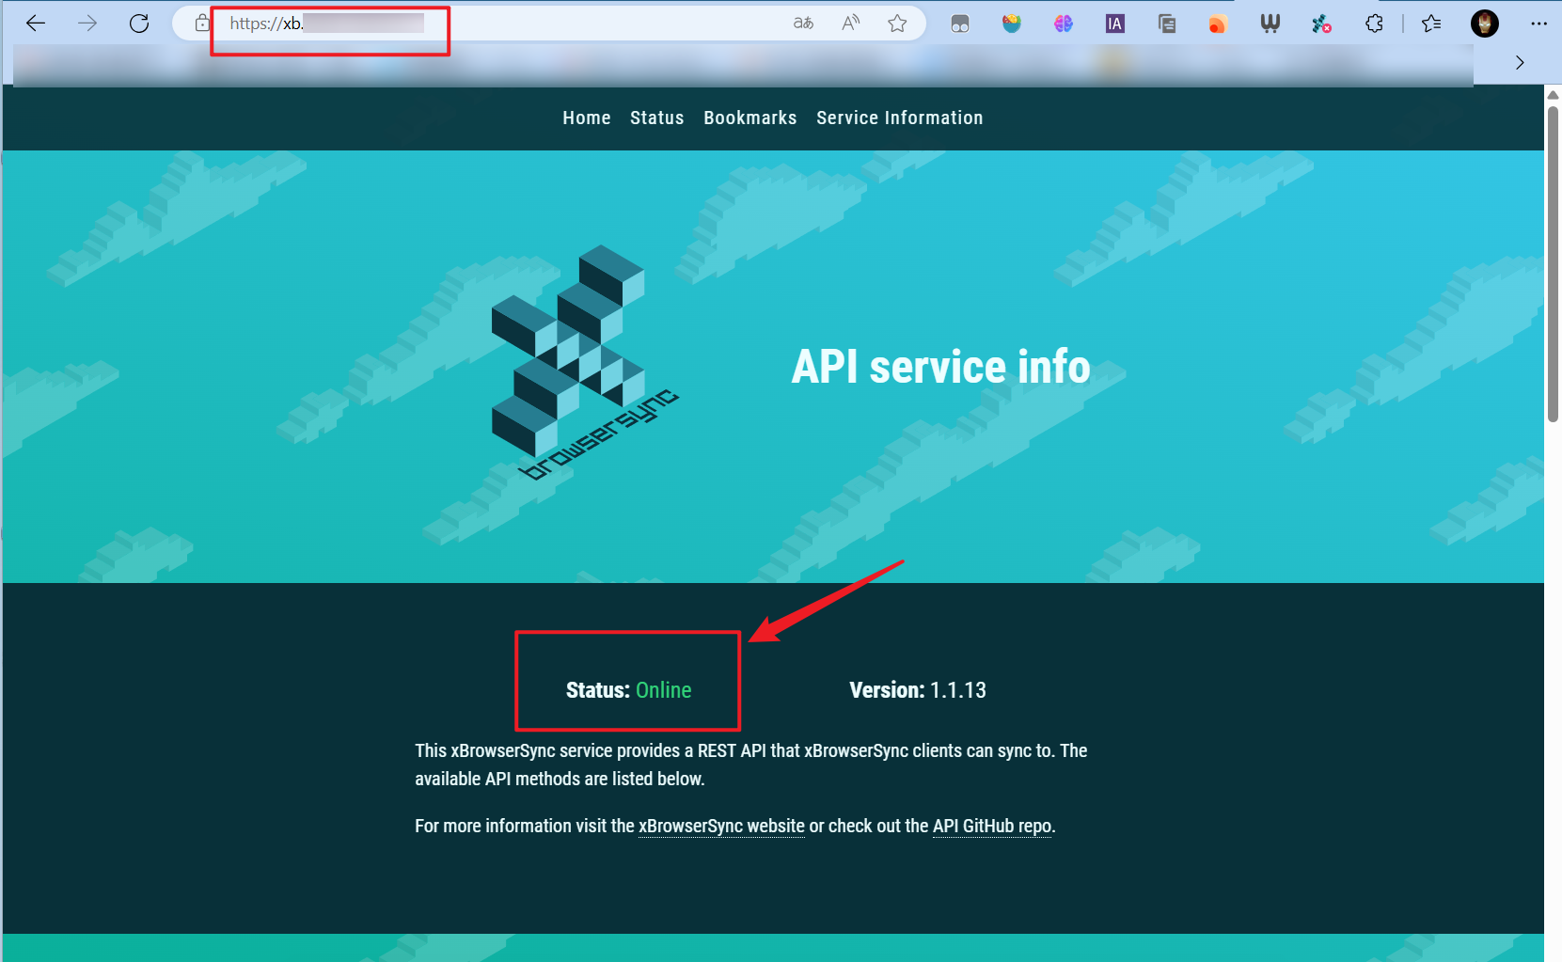This screenshot has height=962, width=1562.
Task: Open browser settings and more menu
Action: tap(1538, 24)
